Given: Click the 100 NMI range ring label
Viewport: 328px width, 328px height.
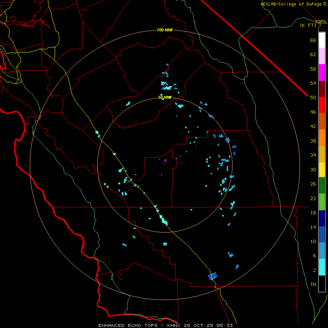Looking at the screenshot, I should [165, 30].
